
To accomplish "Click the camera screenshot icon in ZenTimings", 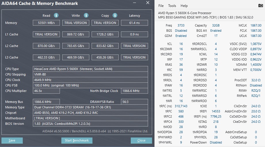I will pos(260,5).
